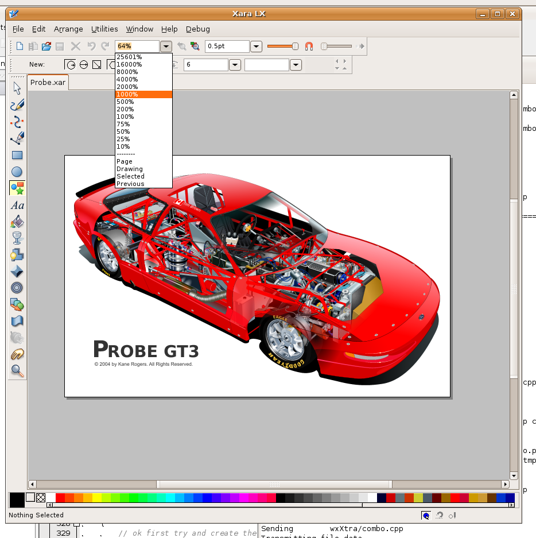
Task: Choose Page in the zoom list
Action: (143, 161)
